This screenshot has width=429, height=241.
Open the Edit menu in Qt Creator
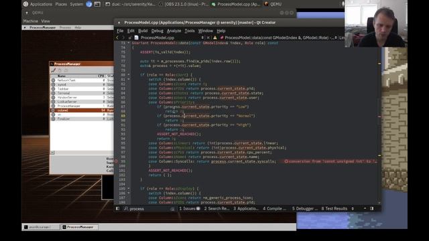(x=131, y=31)
